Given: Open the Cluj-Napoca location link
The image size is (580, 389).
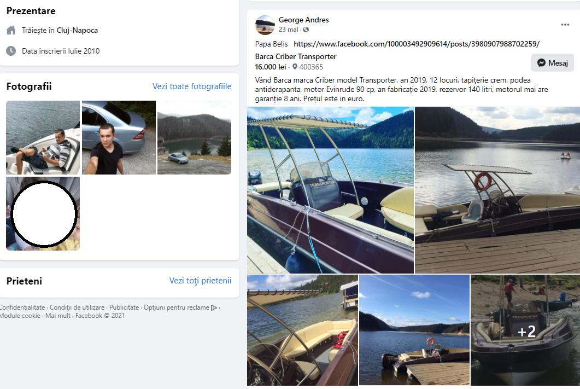Looking at the screenshot, I should [77, 30].
